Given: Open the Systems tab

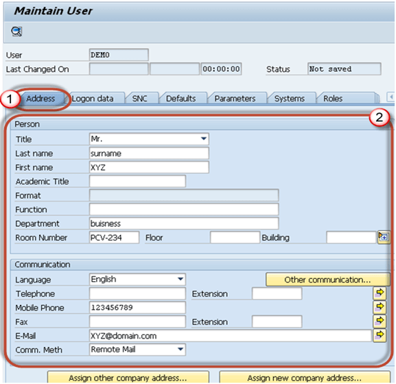Looking at the screenshot, I should coord(290,98).
